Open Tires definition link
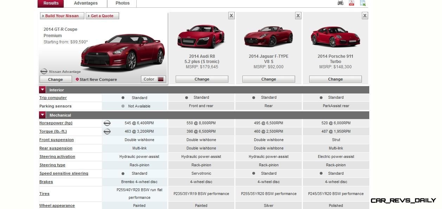 coord(44,194)
